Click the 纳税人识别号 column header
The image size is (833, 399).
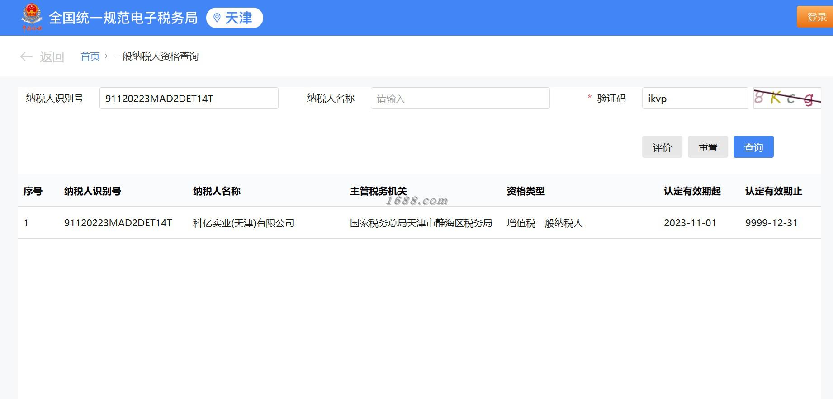point(93,191)
